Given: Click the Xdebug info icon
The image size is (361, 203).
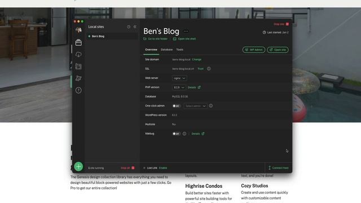Looking at the screenshot, I should point(184,134).
